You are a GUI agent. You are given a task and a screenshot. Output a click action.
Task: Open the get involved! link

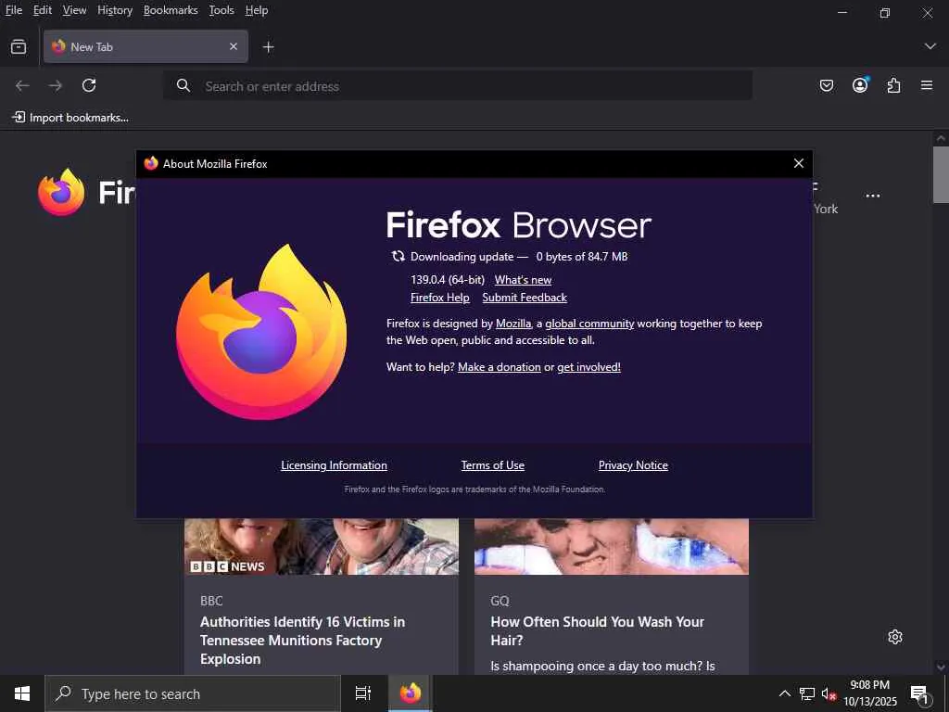point(588,367)
